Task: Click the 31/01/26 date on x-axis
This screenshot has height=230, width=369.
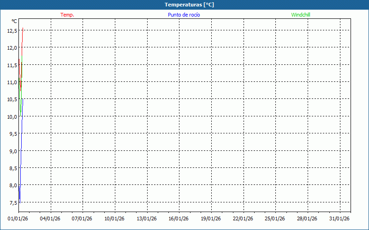Action: point(339,218)
